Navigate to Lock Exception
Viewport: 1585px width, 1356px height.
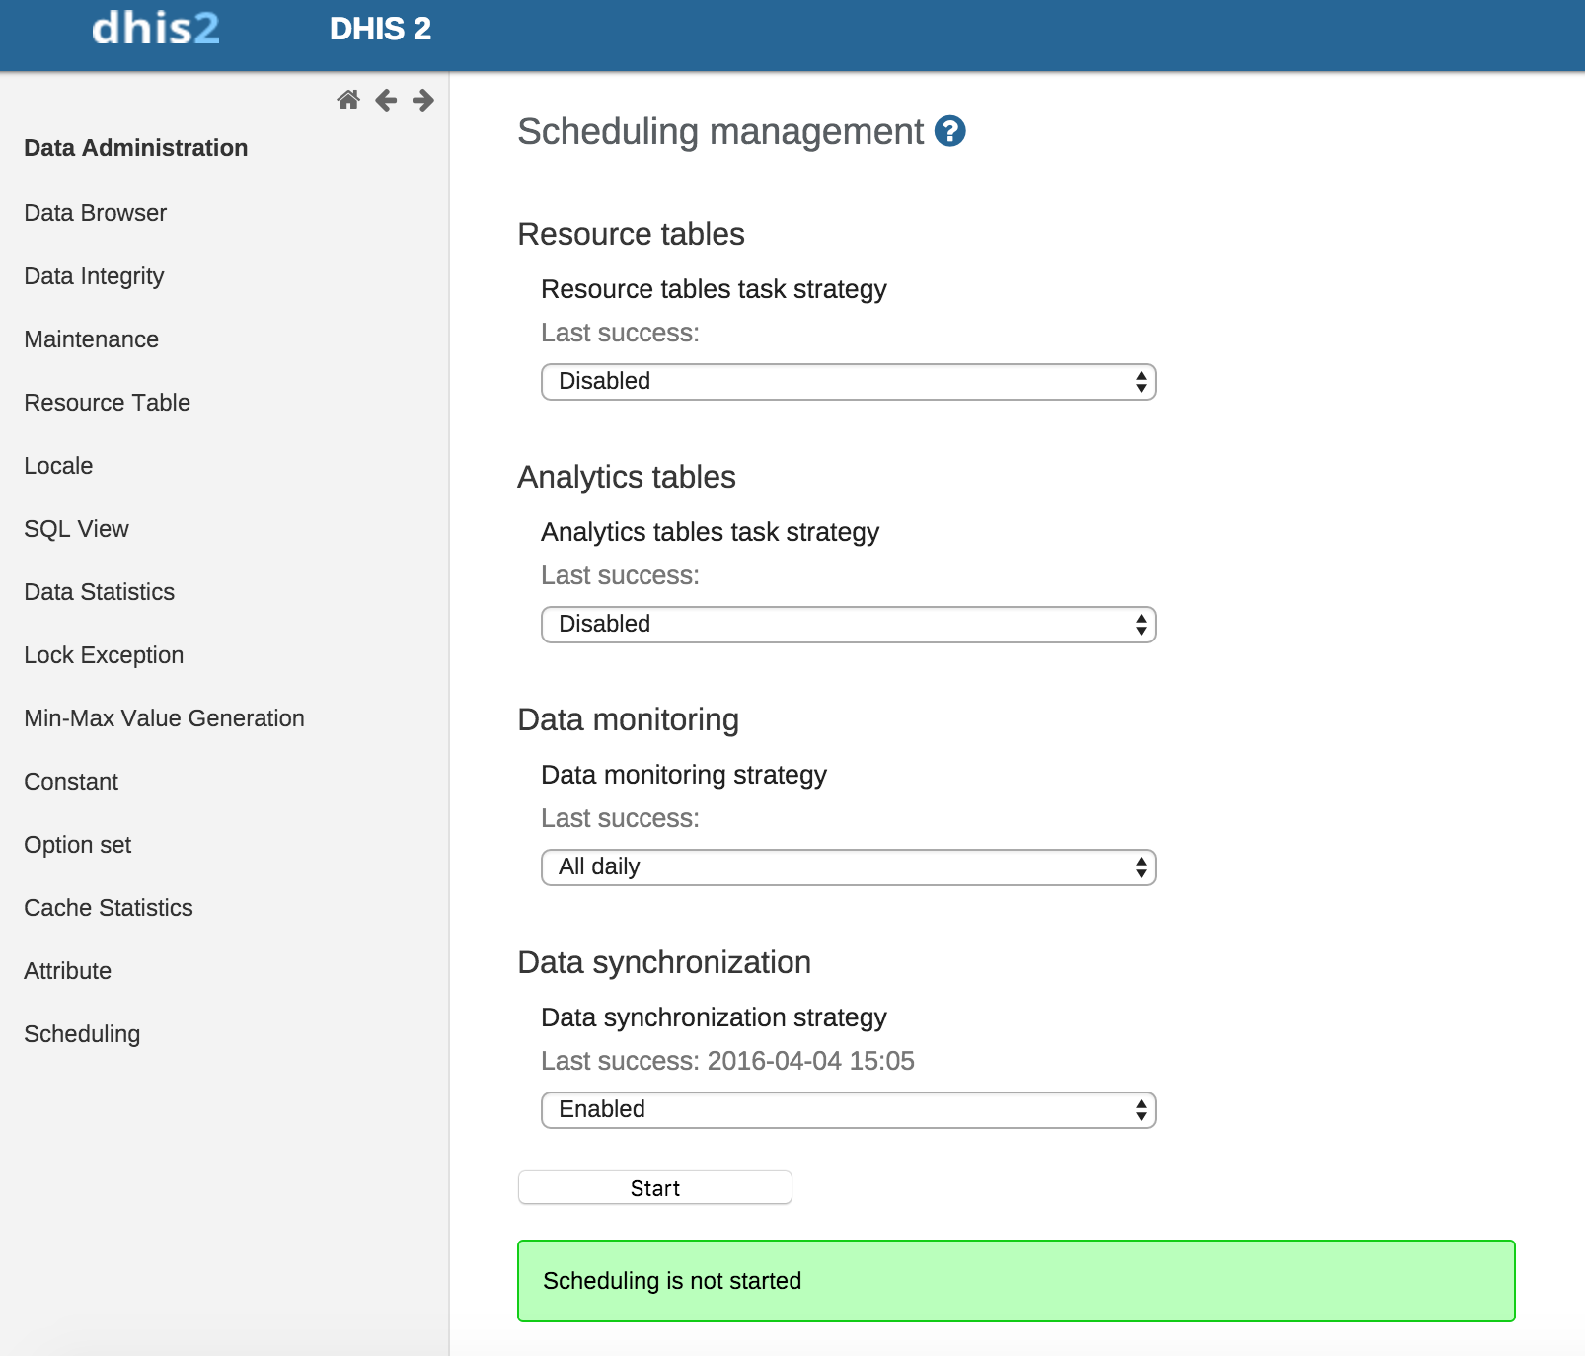[104, 655]
